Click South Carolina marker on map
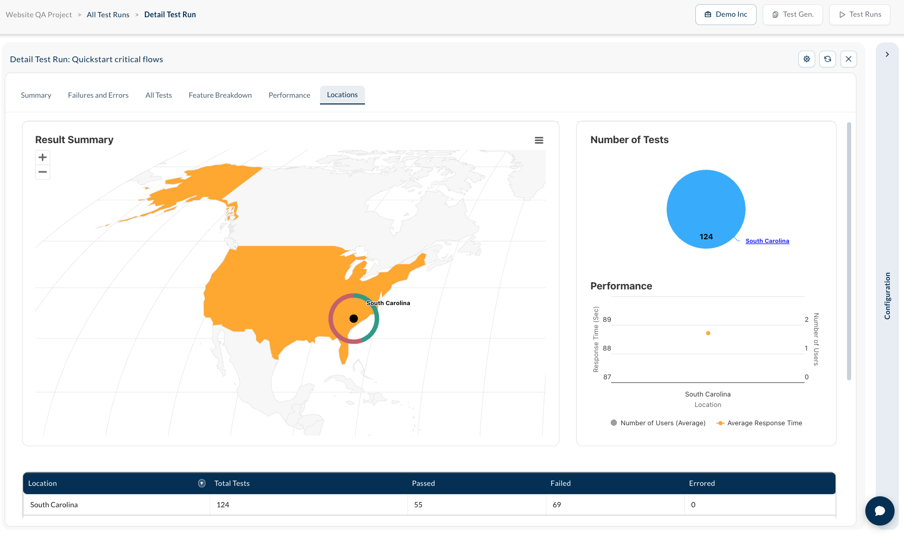904x536 pixels. point(353,319)
